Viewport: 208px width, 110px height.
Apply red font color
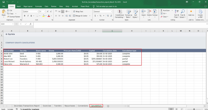(49, 16)
